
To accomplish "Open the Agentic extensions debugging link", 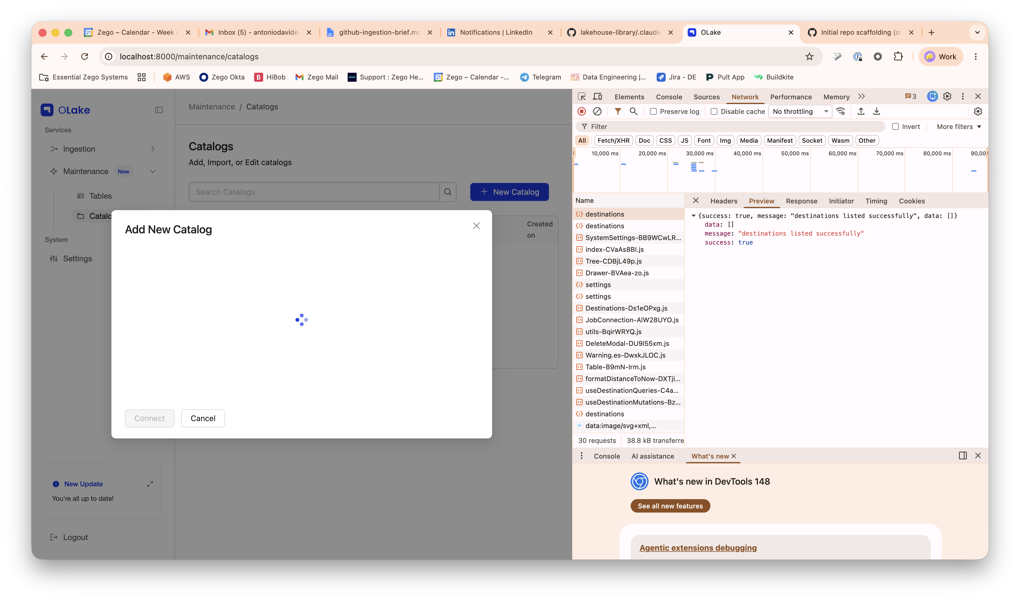I will [698, 548].
